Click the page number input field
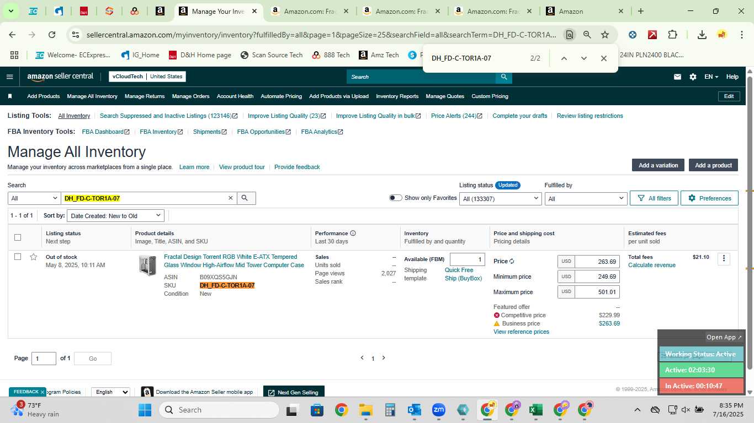This screenshot has width=754, height=423. coord(44,359)
